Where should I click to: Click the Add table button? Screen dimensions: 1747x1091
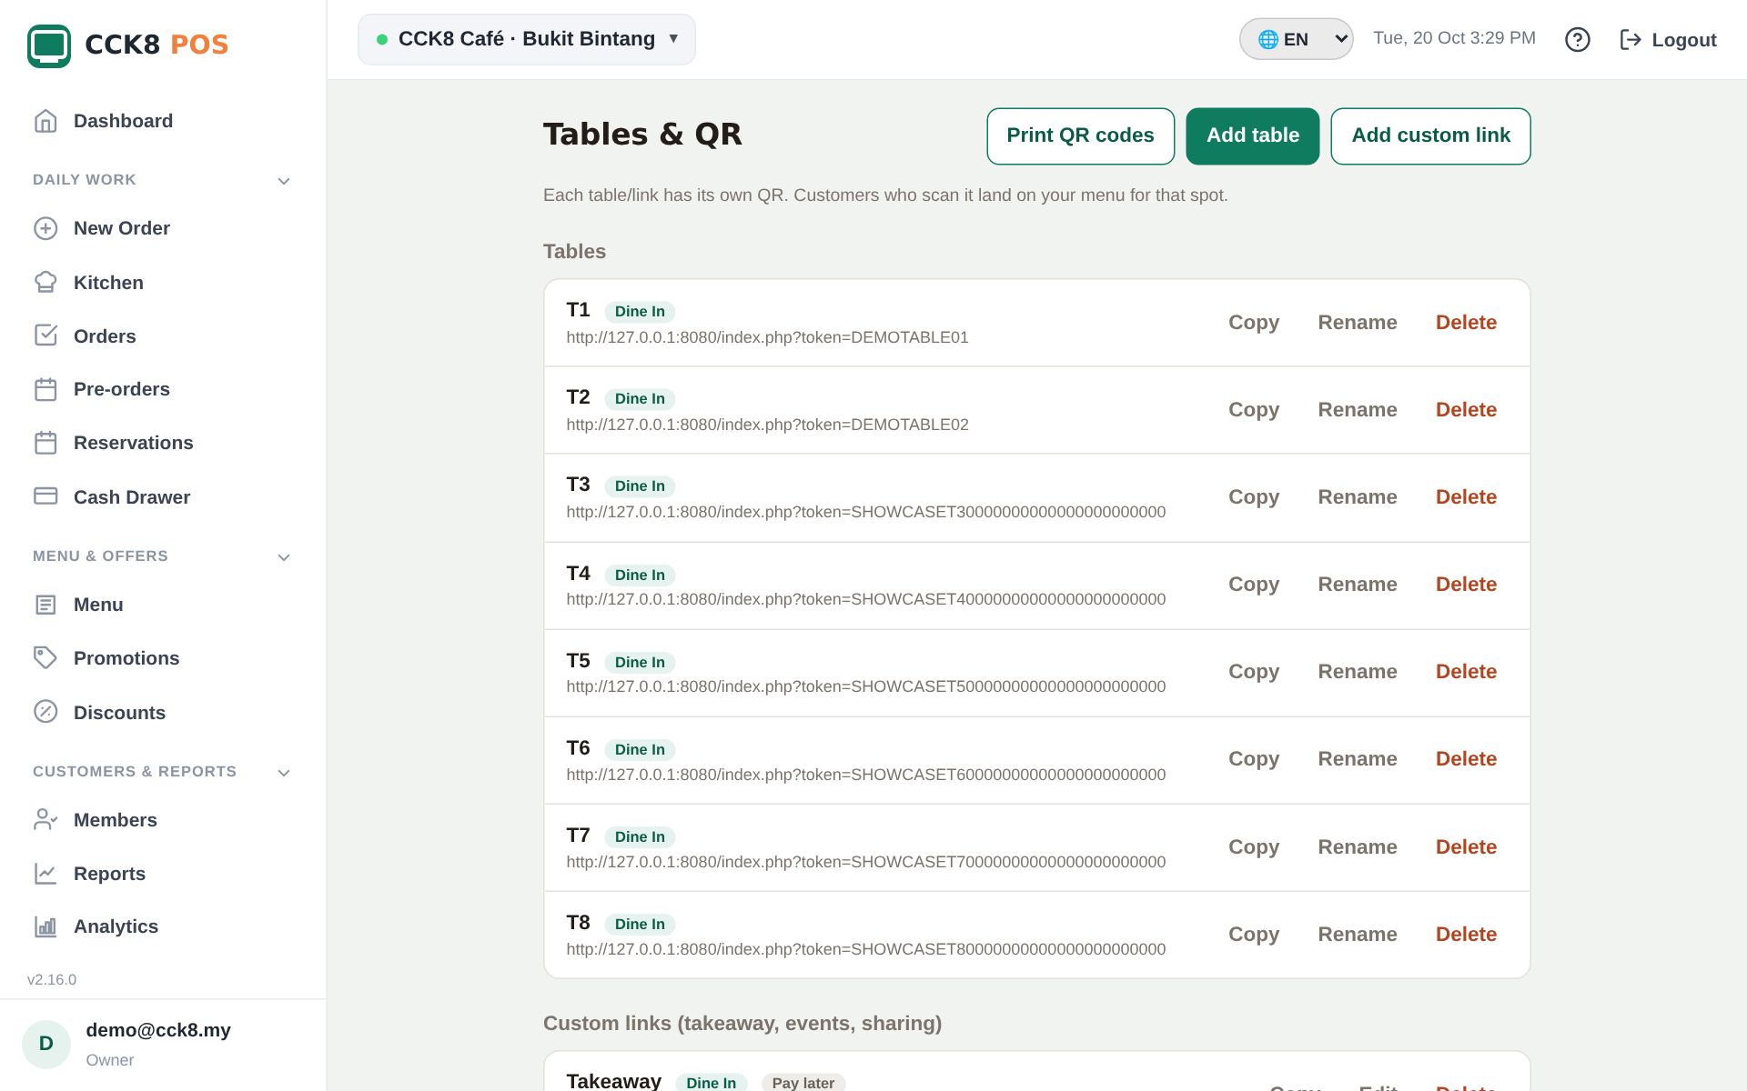(1253, 136)
